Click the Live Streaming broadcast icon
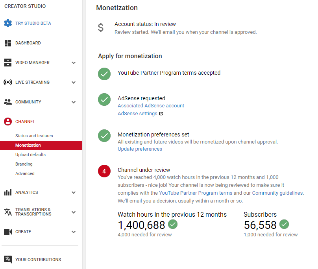Viewport: 318px width, 269px height. (x=8, y=82)
